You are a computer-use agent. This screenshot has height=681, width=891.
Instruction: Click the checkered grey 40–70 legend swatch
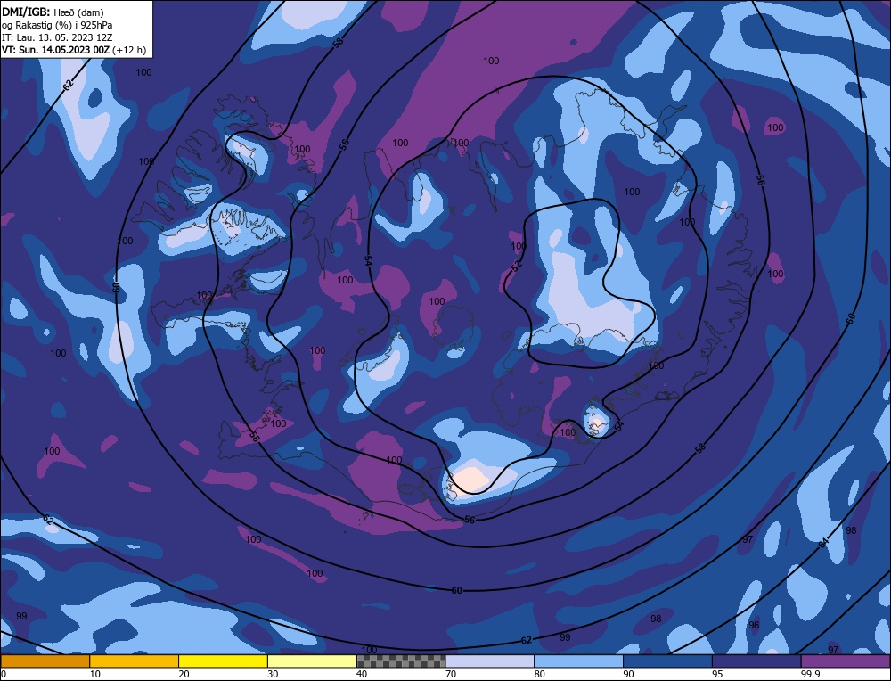click(401, 661)
